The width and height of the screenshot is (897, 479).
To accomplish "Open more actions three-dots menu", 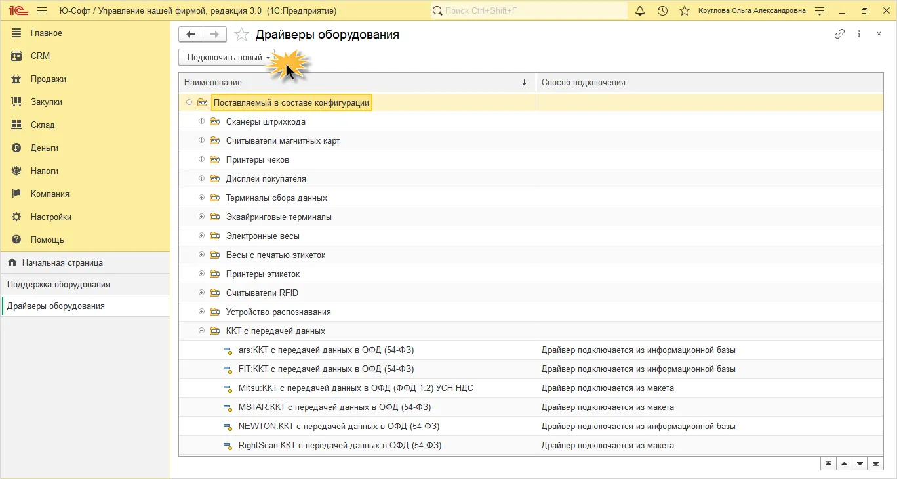I will tap(859, 34).
